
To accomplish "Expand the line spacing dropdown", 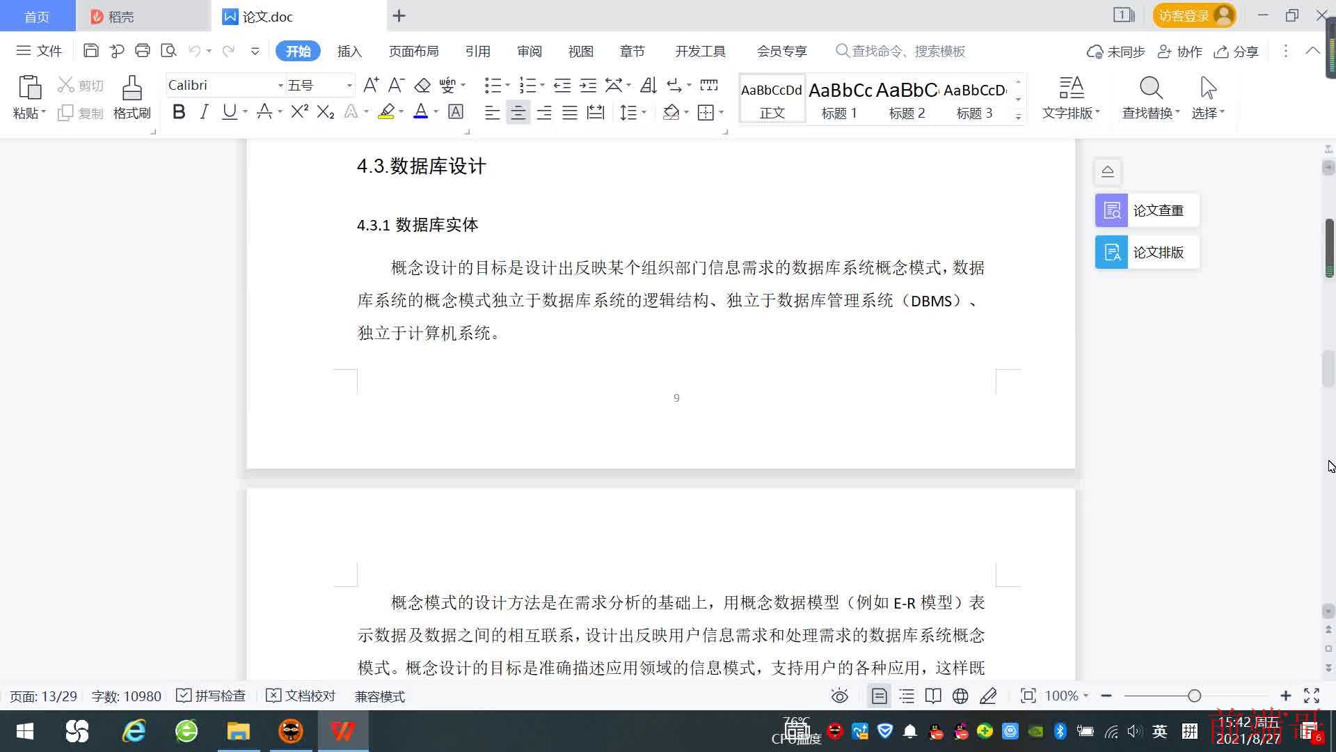I will pos(644,112).
